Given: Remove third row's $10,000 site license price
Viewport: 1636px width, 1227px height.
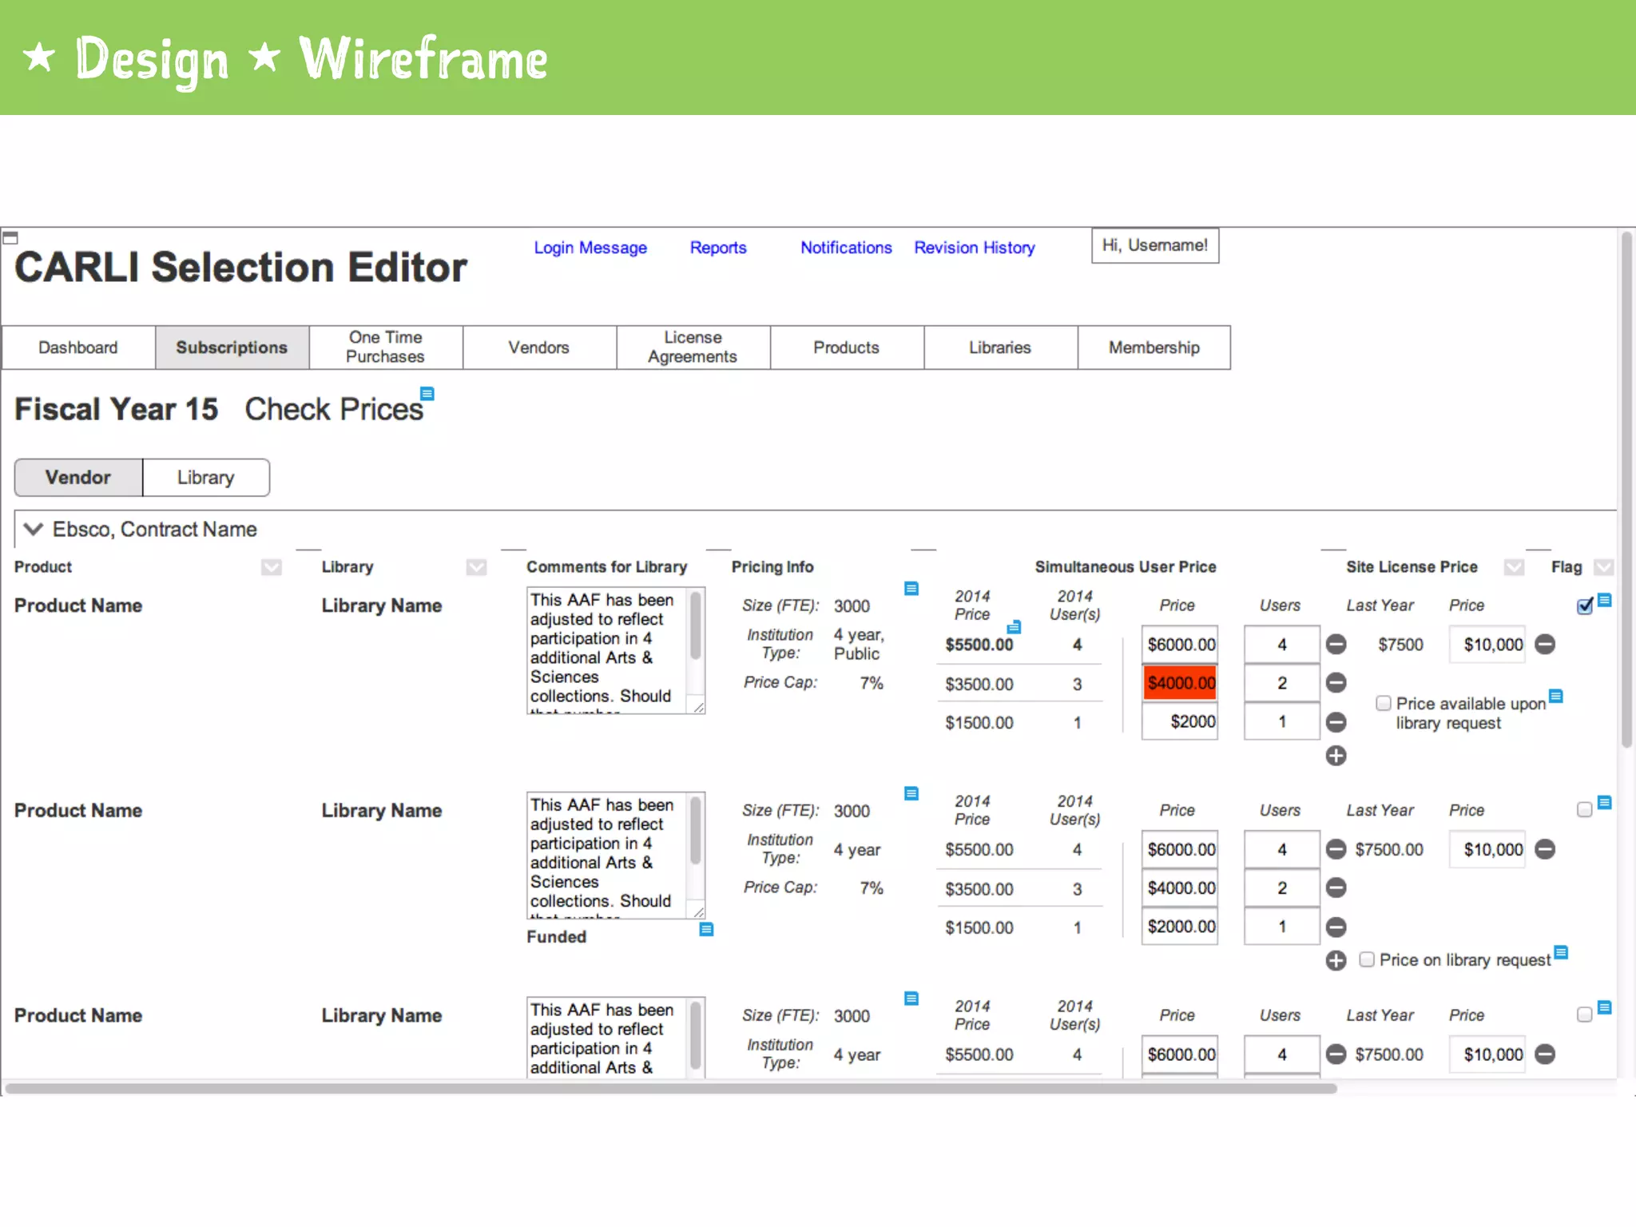Looking at the screenshot, I should pyautogui.click(x=1545, y=1054).
